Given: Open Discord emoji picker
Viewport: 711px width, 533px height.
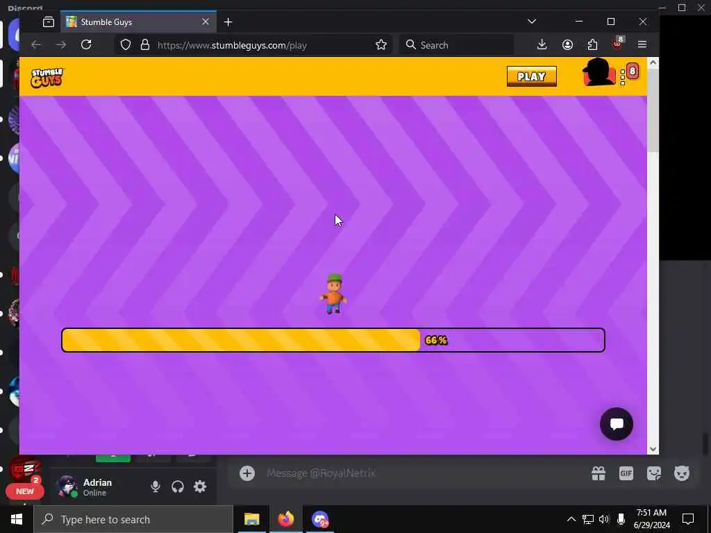Looking at the screenshot, I should [682, 473].
